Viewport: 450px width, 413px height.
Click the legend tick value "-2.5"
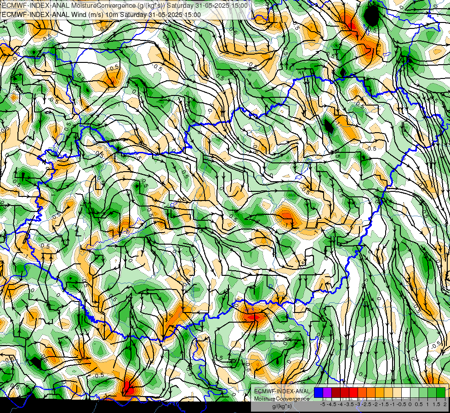[367, 404]
